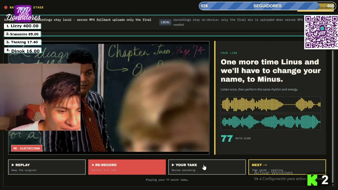The image size is (338, 190).
Task: Click the line 'One more time Linus…'
Action: [271, 70]
